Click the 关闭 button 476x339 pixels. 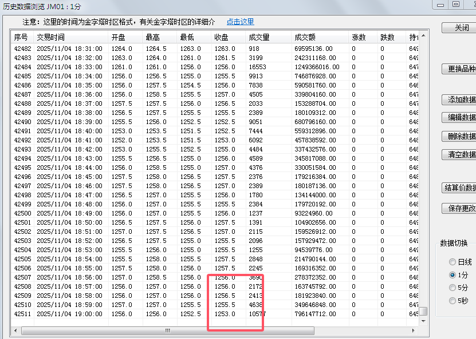click(x=460, y=27)
